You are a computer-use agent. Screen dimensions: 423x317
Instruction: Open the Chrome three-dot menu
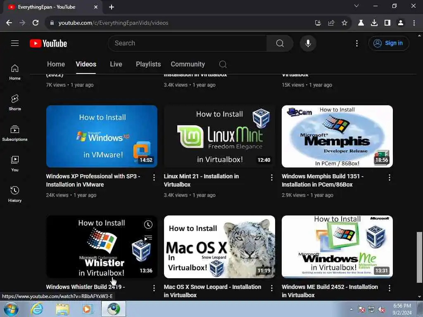click(414, 23)
